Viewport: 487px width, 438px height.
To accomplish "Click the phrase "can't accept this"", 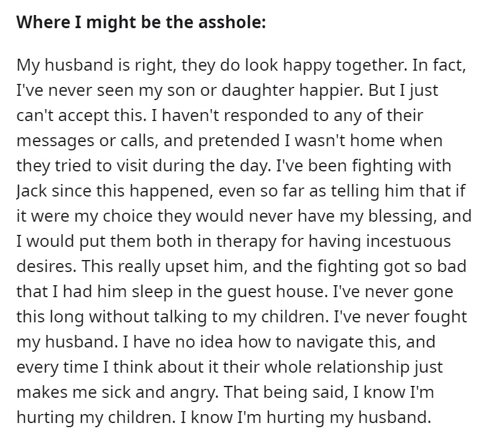I will coord(80,116).
